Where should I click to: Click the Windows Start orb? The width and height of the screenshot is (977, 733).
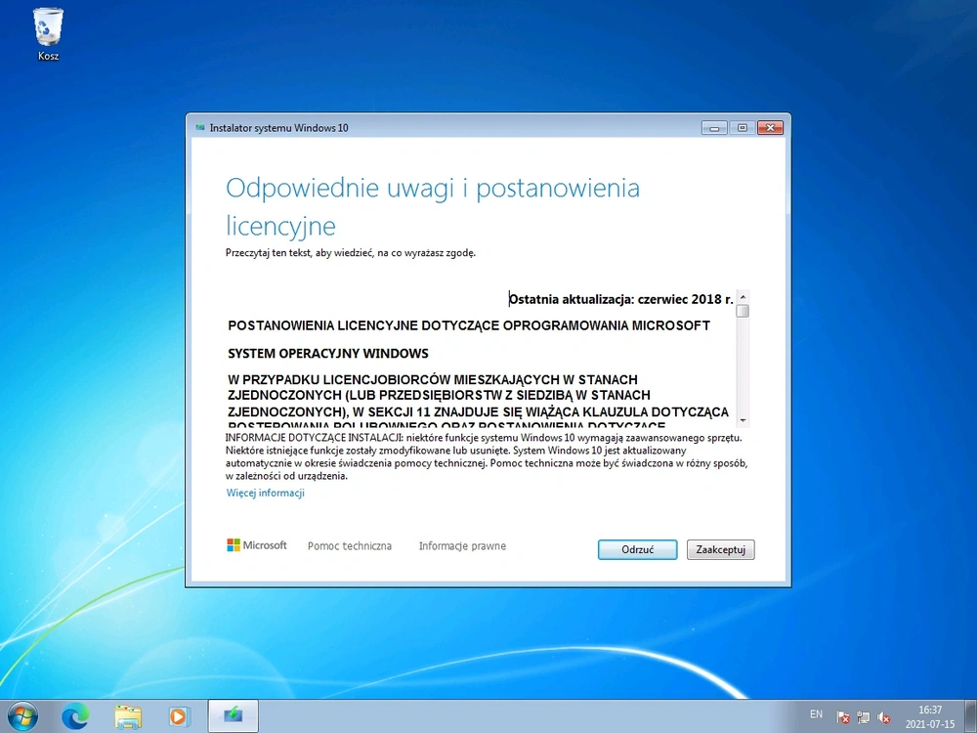[x=21, y=716]
